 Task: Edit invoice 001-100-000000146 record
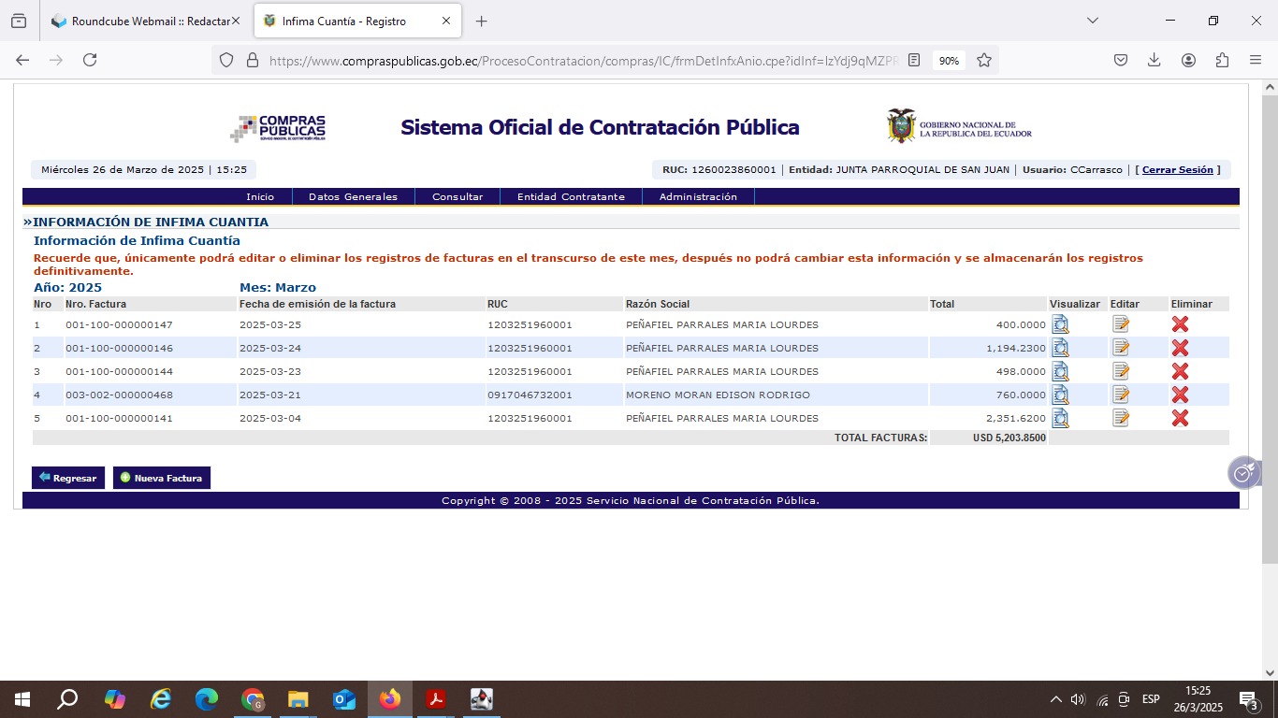[x=1121, y=348]
